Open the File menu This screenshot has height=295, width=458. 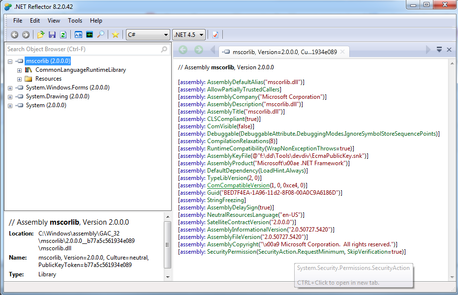(18, 21)
